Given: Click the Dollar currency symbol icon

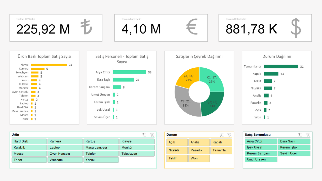Looking at the screenshot, I should click(296, 27).
